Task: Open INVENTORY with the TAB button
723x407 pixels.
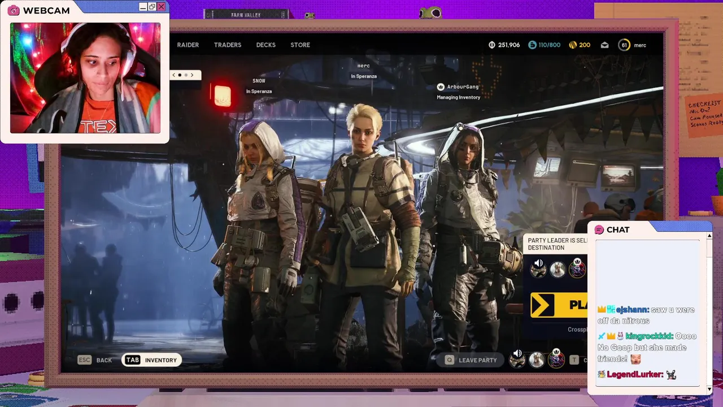Action: tap(151, 360)
